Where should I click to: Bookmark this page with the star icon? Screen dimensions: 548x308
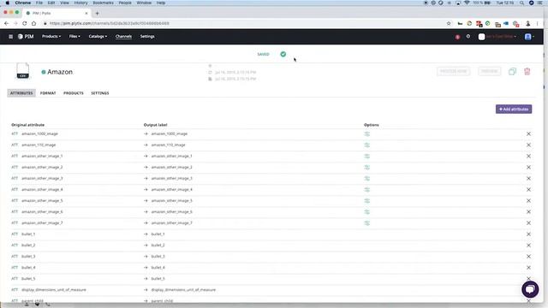[449, 23]
